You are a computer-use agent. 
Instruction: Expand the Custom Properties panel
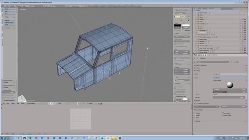(200, 65)
